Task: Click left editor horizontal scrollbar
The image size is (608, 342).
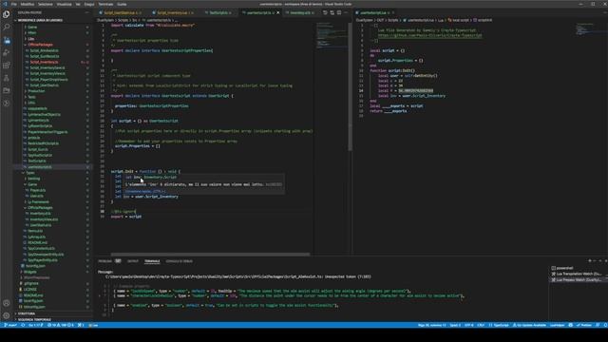Action: [x=210, y=255]
